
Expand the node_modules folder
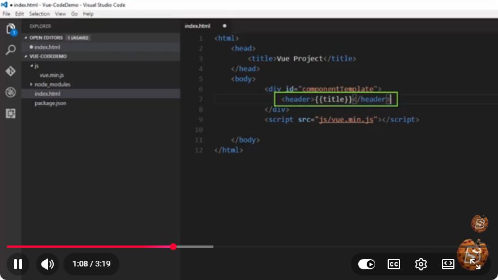coord(53,84)
